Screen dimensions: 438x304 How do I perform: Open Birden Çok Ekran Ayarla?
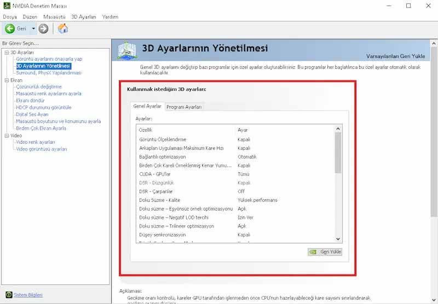pos(41,128)
